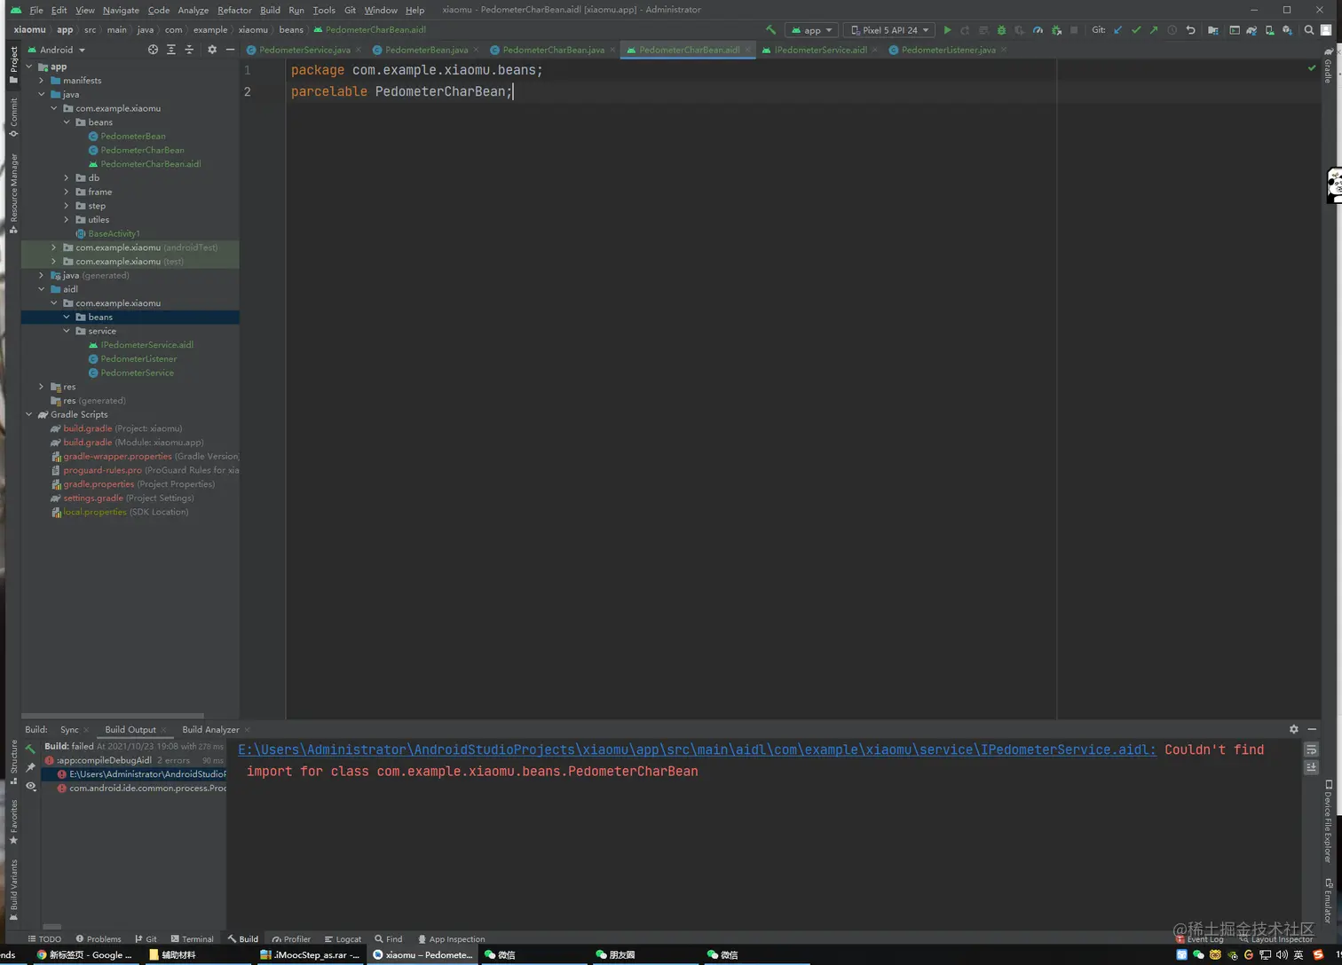The image size is (1342, 965).
Task: Open the Pixel 5 API 24 device dropdown
Action: pyautogui.click(x=889, y=30)
